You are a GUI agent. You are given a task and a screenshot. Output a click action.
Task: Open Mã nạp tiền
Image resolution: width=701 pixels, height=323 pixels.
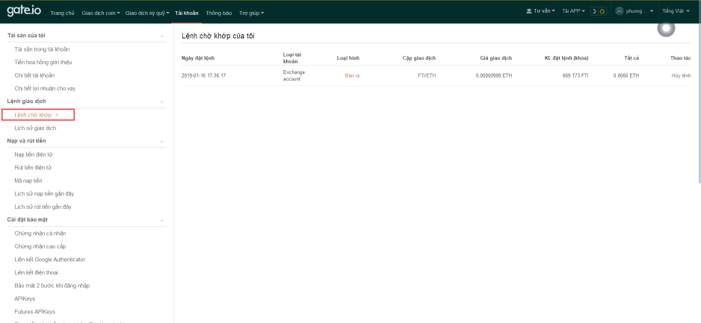(x=28, y=181)
